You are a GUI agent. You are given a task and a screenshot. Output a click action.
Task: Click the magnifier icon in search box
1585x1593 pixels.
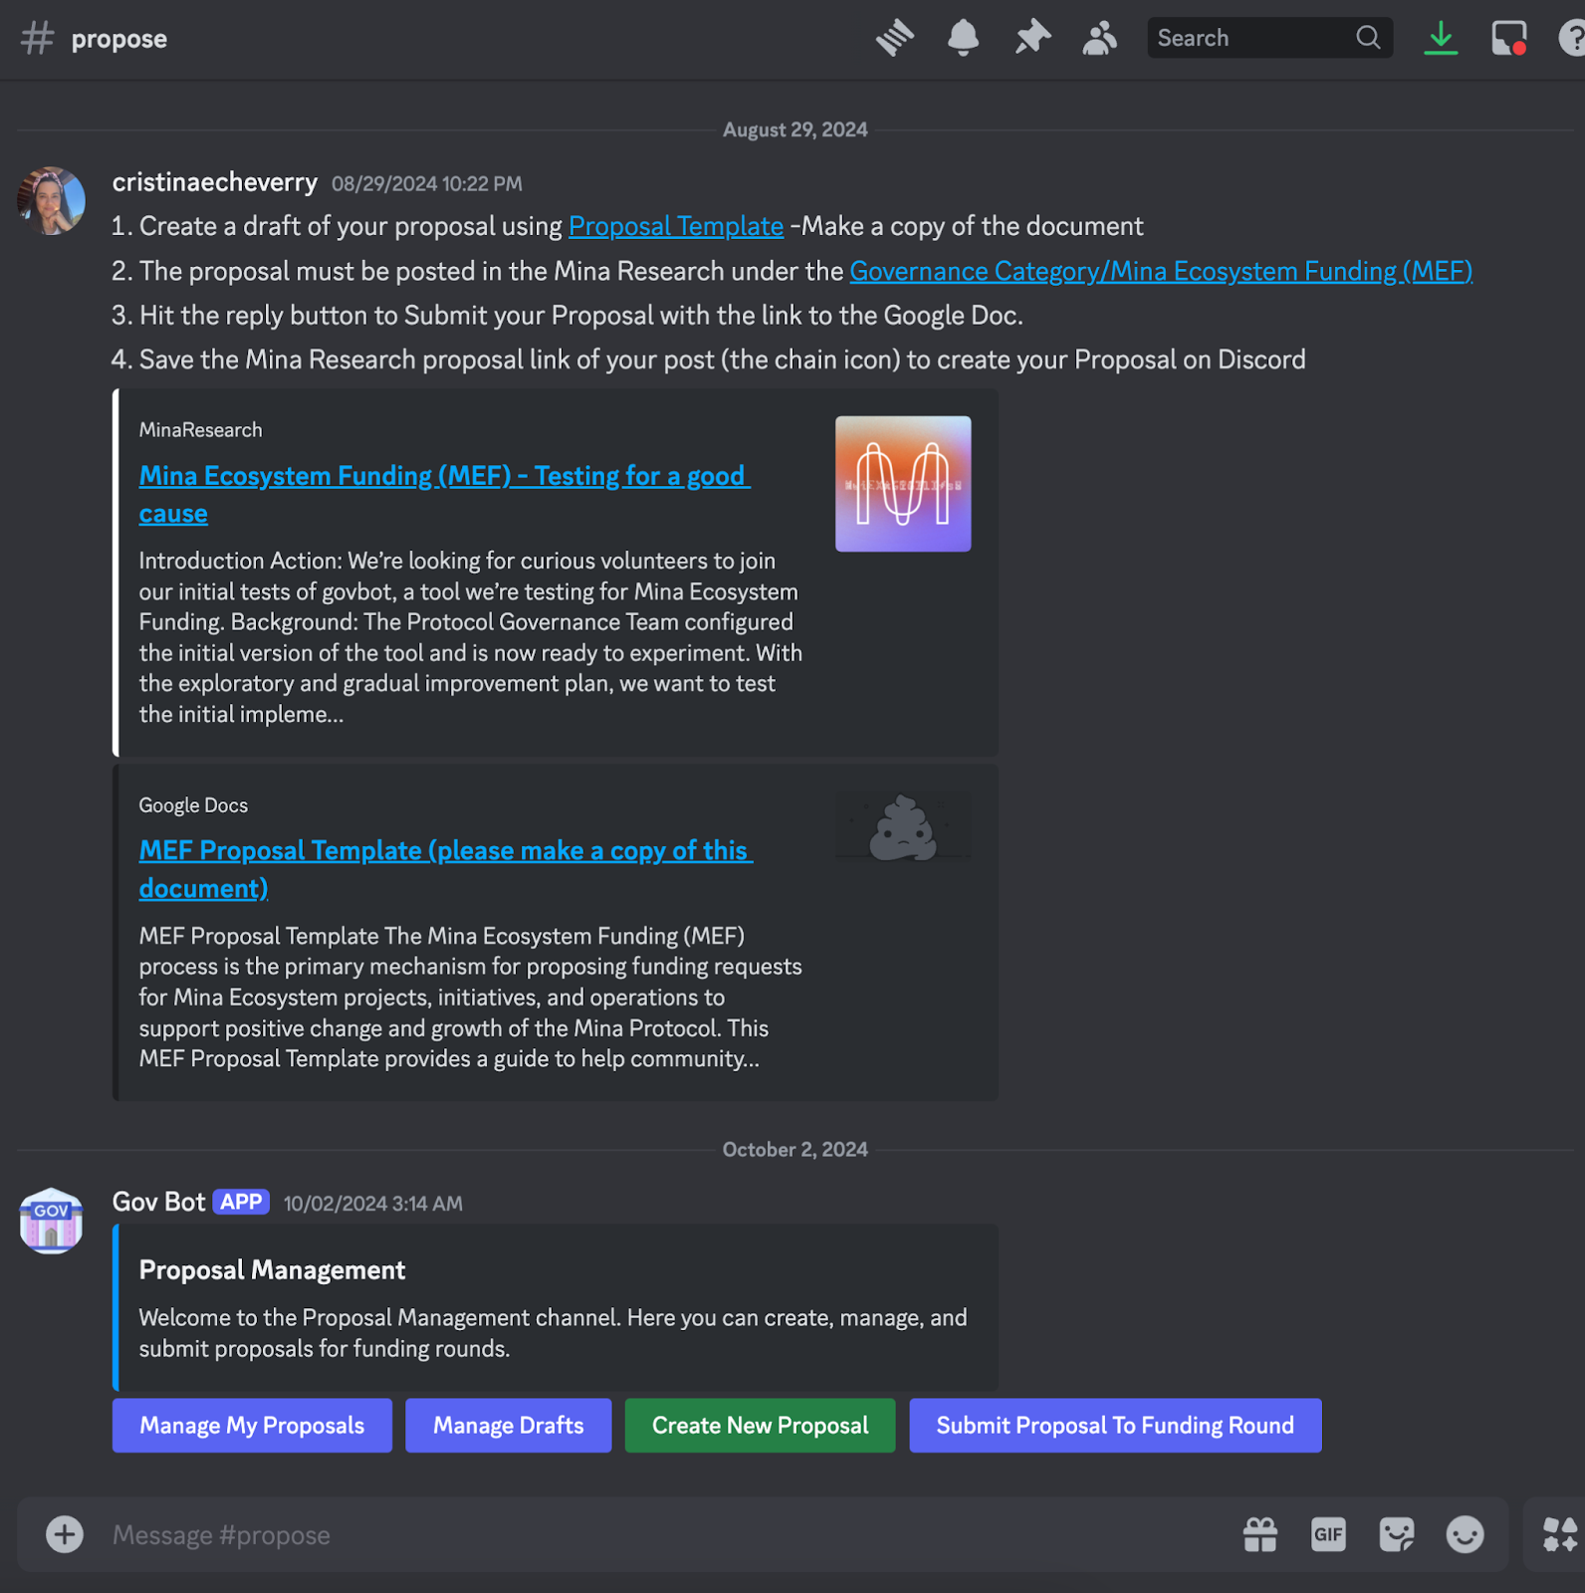pyautogui.click(x=1368, y=38)
